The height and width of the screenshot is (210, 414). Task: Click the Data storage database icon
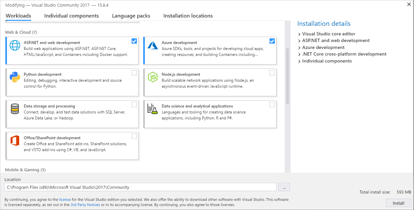pos(15,108)
